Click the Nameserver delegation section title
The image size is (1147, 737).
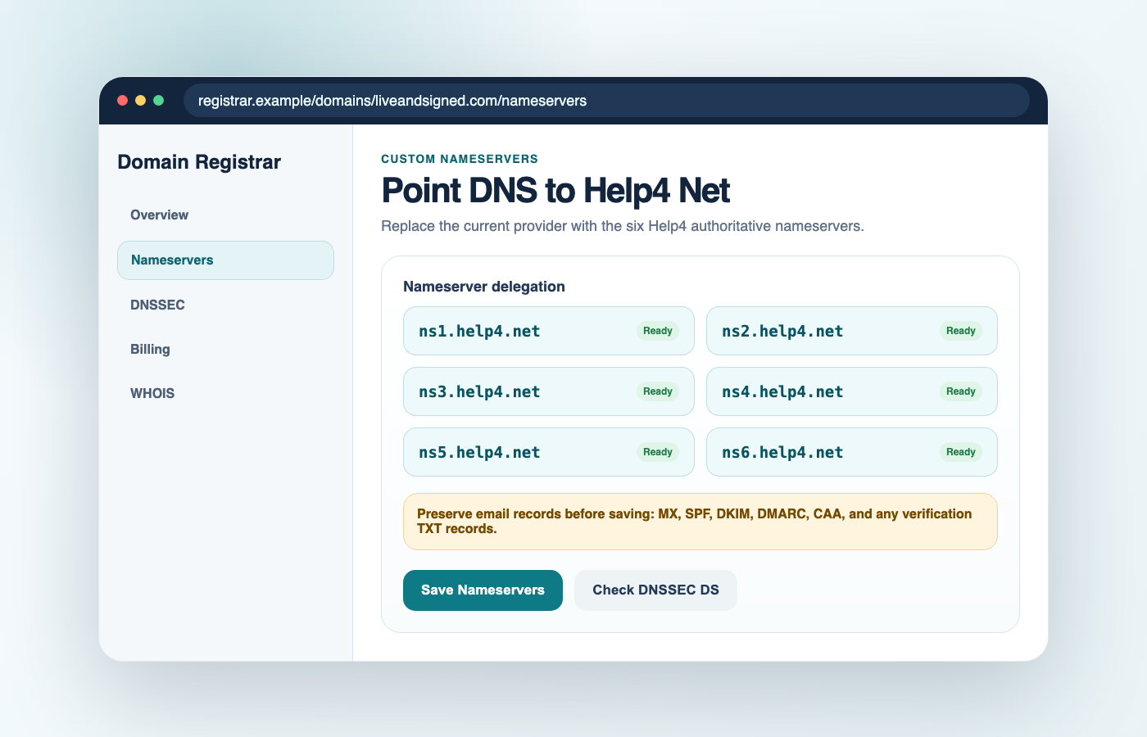[484, 287]
